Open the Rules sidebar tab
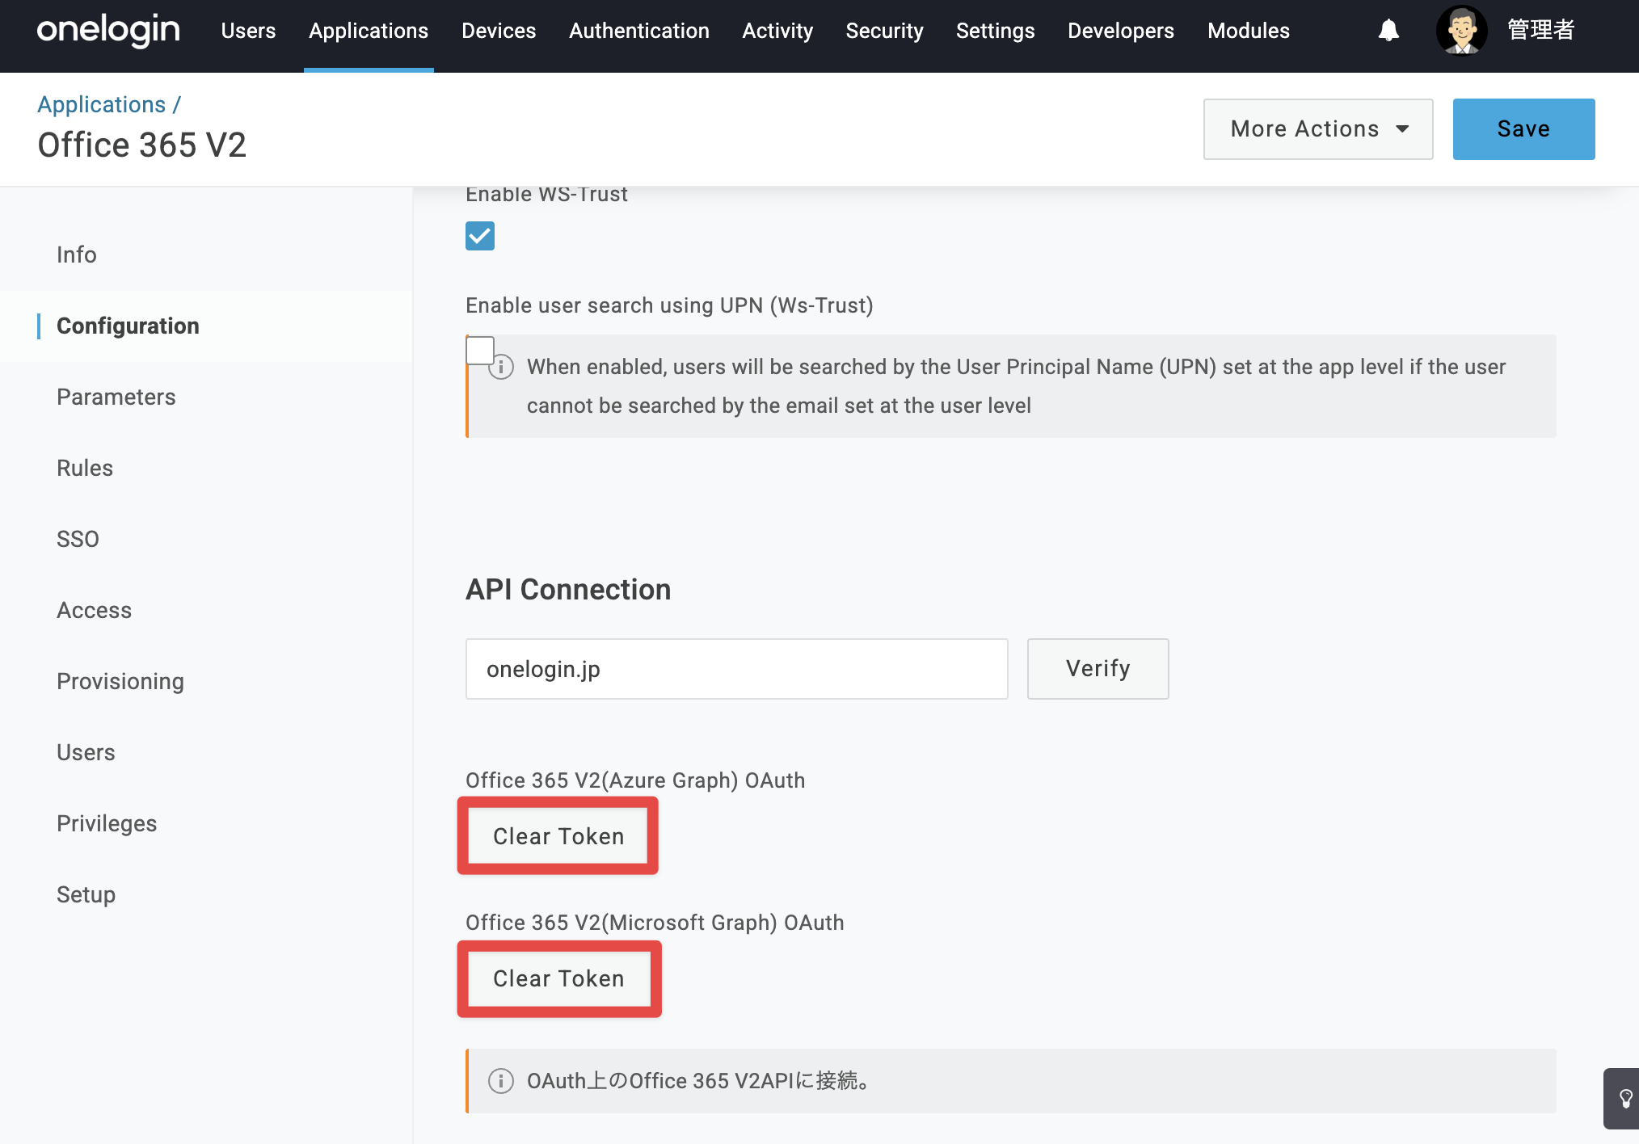This screenshot has width=1639, height=1144. [x=85, y=469]
